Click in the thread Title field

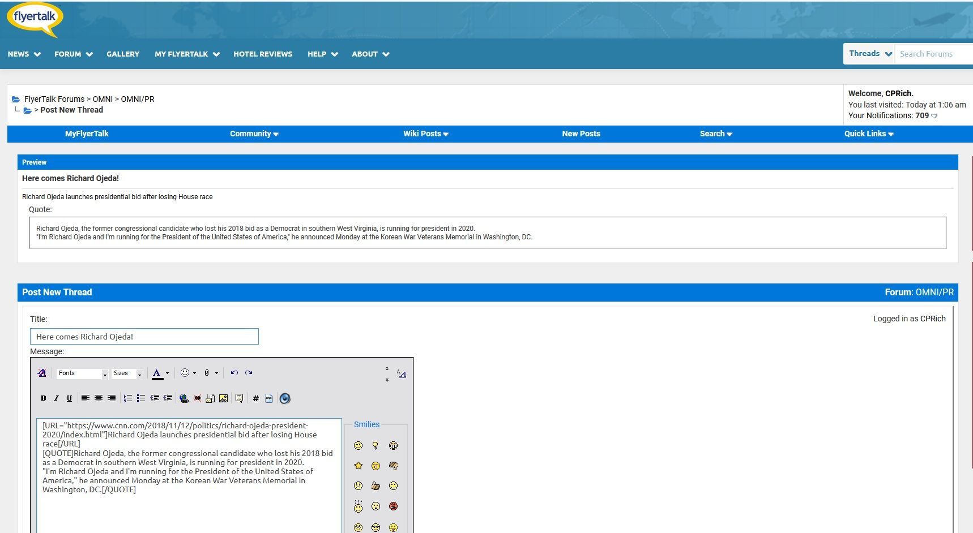(144, 337)
